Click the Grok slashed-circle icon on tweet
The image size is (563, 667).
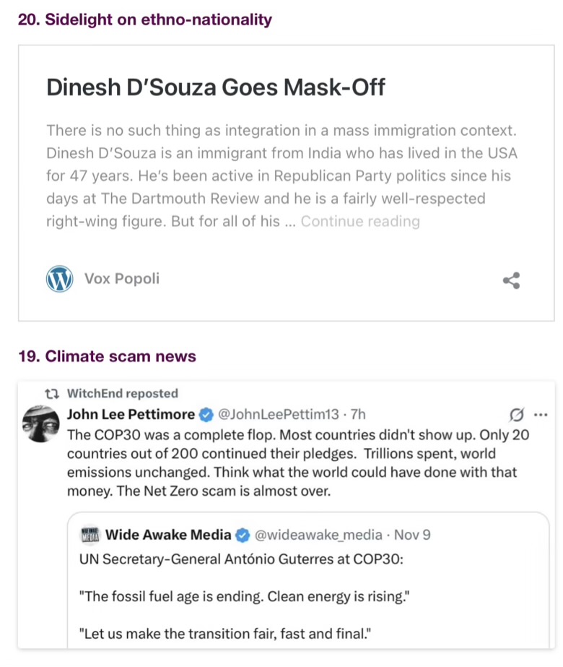[x=516, y=415]
